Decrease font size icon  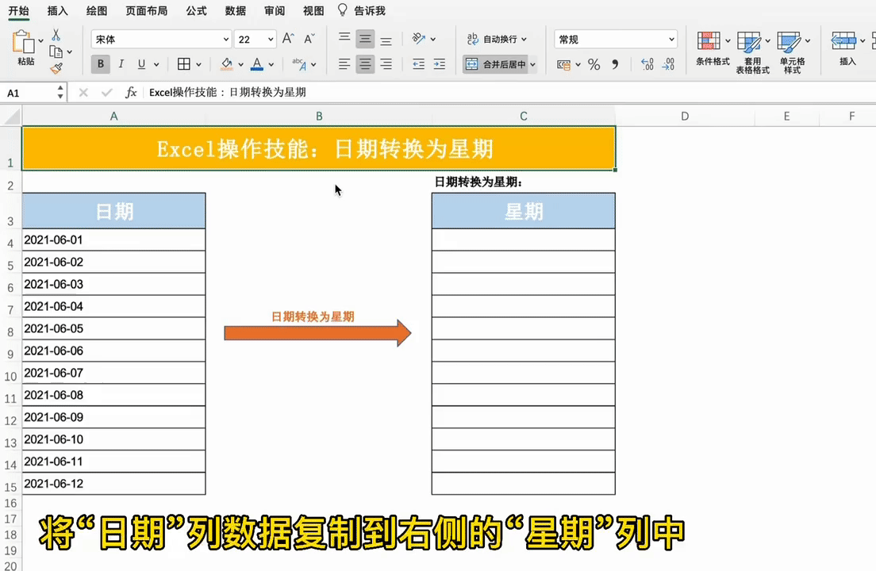(309, 39)
